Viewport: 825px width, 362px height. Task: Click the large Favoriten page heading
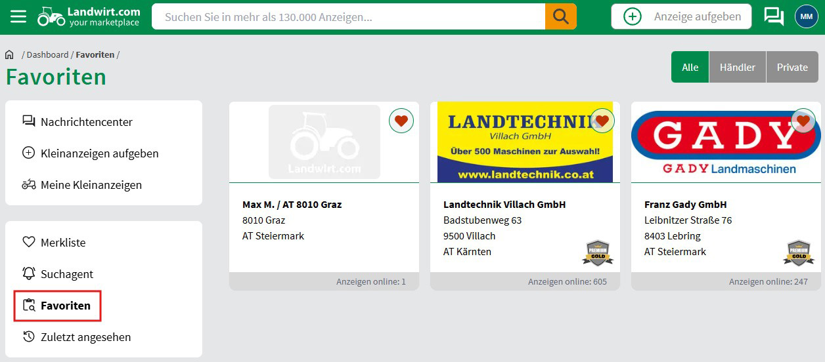[x=56, y=77]
